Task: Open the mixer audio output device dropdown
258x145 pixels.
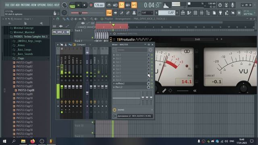Action: tap(135, 116)
